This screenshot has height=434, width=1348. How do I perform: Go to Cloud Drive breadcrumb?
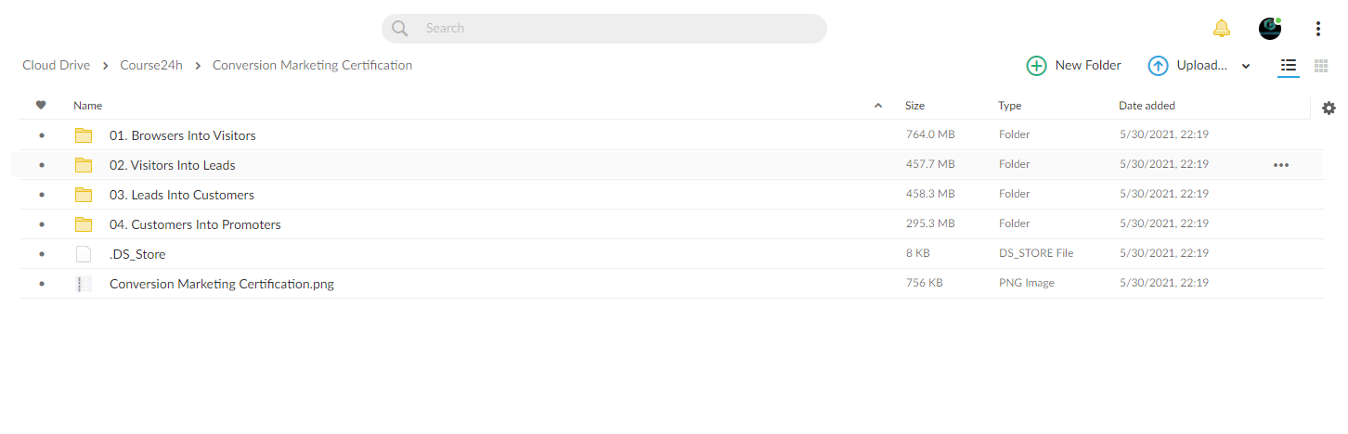pyautogui.click(x=57, y=65)
